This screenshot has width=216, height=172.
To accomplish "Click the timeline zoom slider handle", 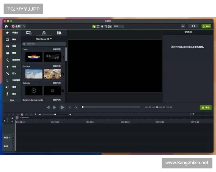I will click(55, 114).
